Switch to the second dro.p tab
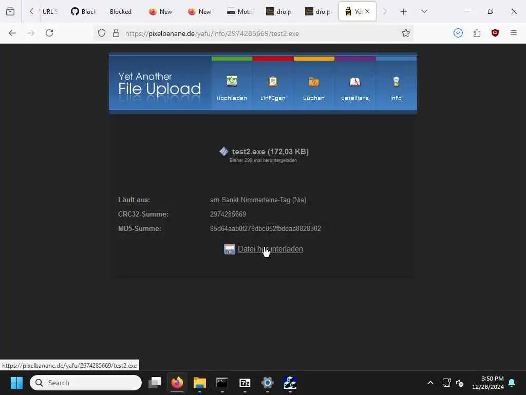The image size is (526, 395). [317, 12]
